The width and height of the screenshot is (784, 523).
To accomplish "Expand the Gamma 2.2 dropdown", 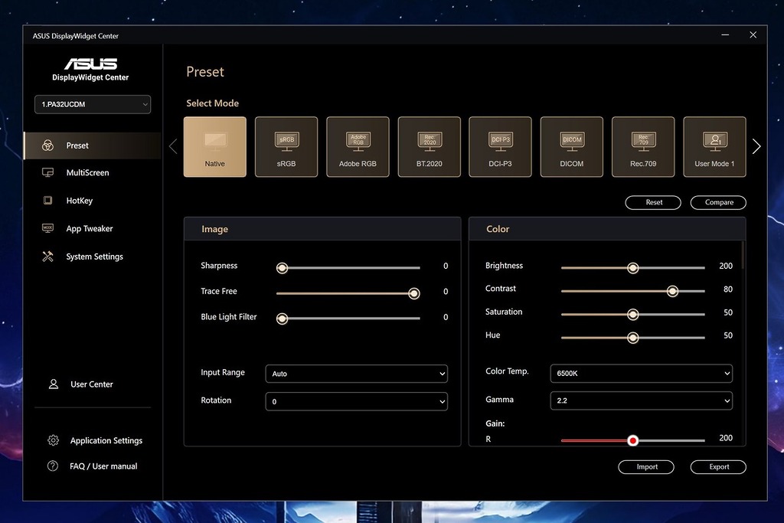I will pyautogui.click(x=642, y=401).
